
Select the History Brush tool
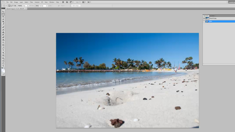pos(3,34)
